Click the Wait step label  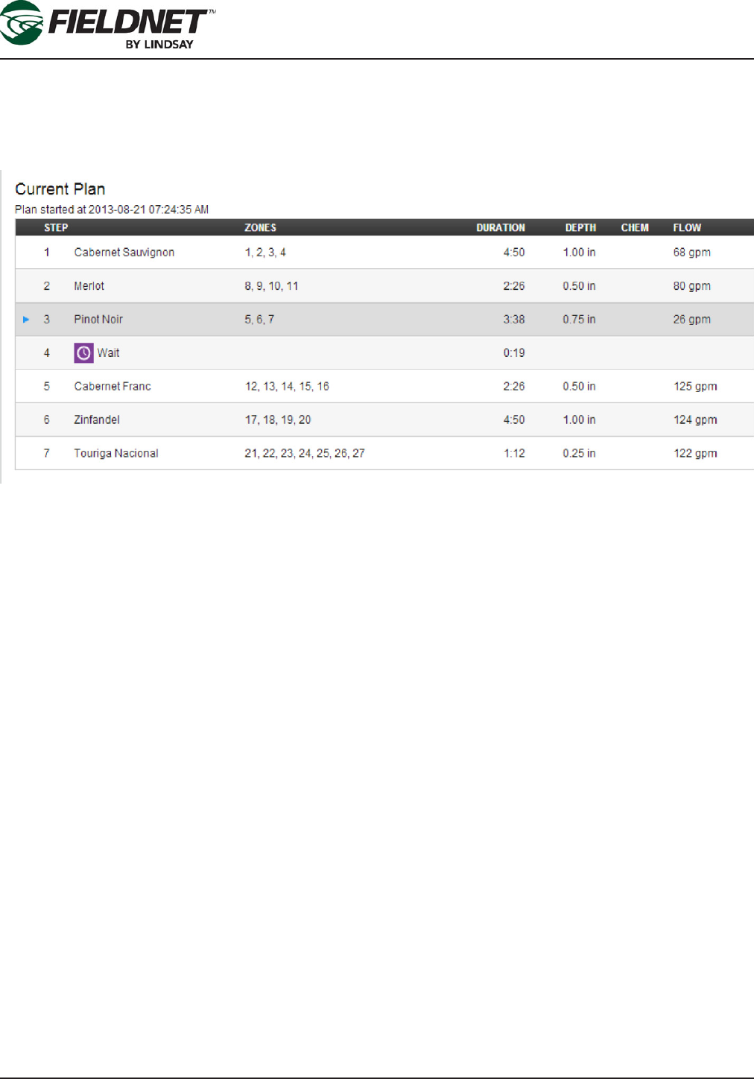tap(108, 353)
